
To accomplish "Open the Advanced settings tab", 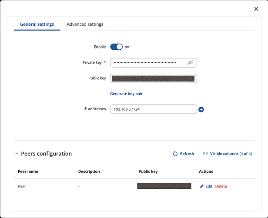I will (85, 24).
